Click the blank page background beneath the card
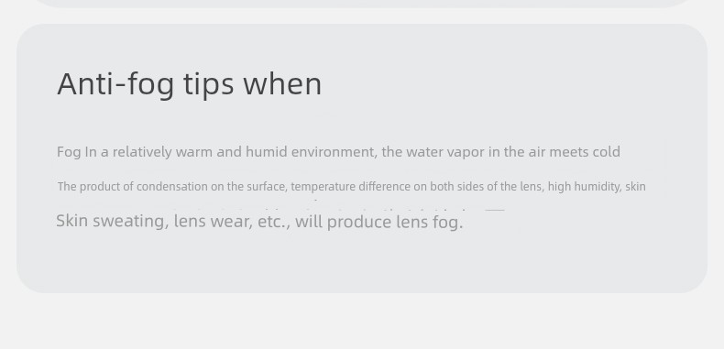The image size is (724, 349). coord(361,322)
